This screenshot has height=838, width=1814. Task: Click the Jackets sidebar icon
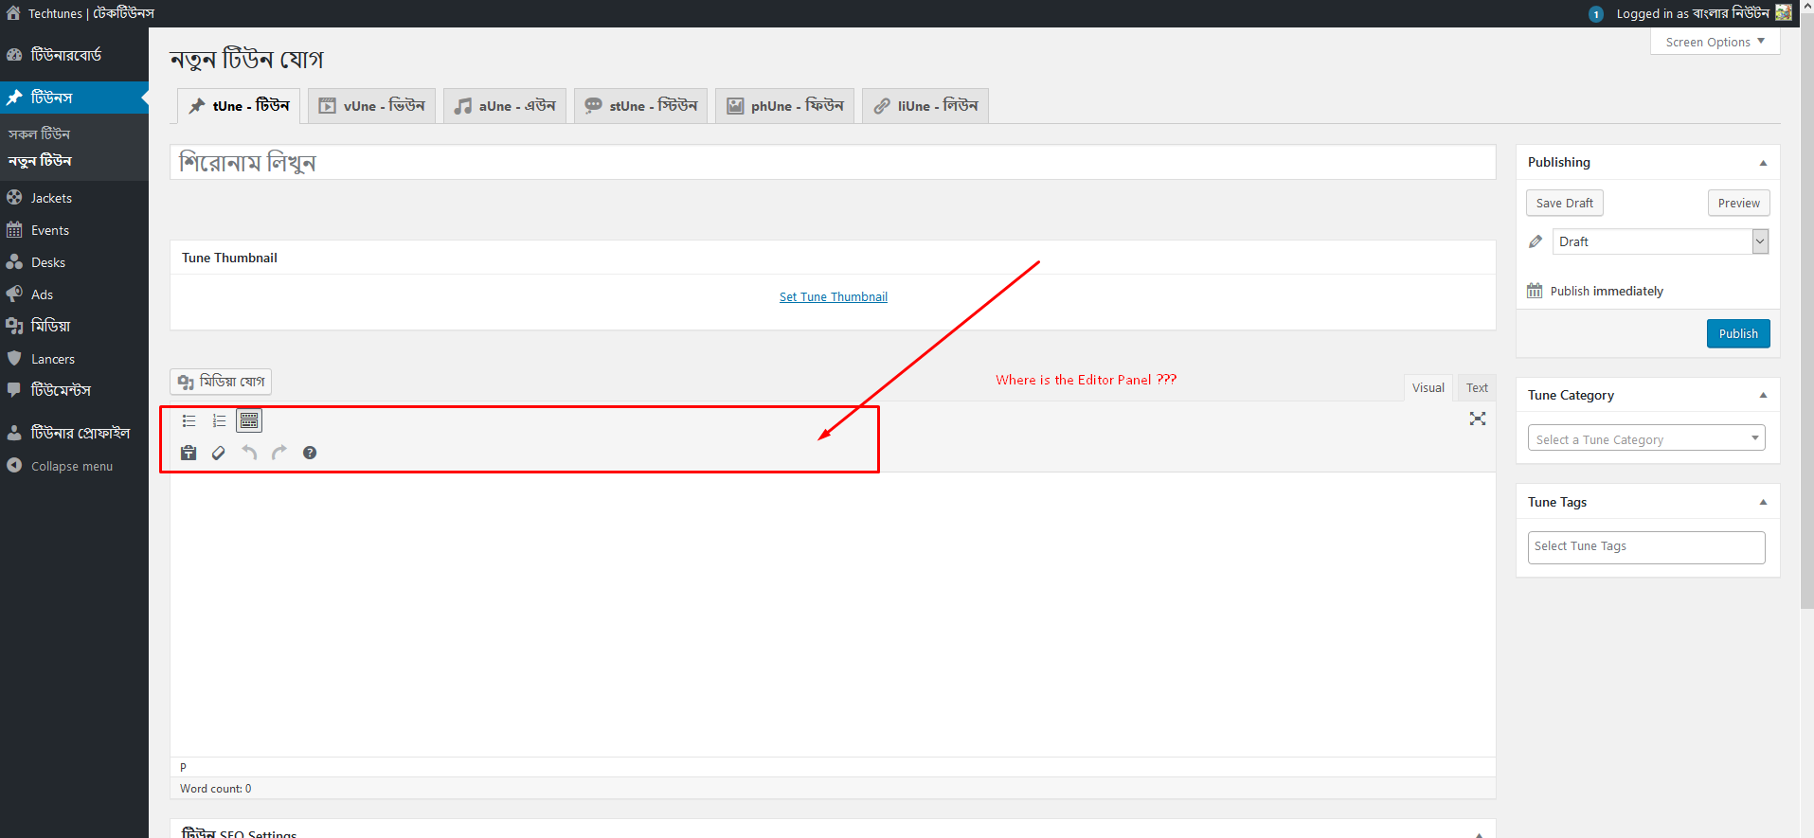(x=14, y=198)
